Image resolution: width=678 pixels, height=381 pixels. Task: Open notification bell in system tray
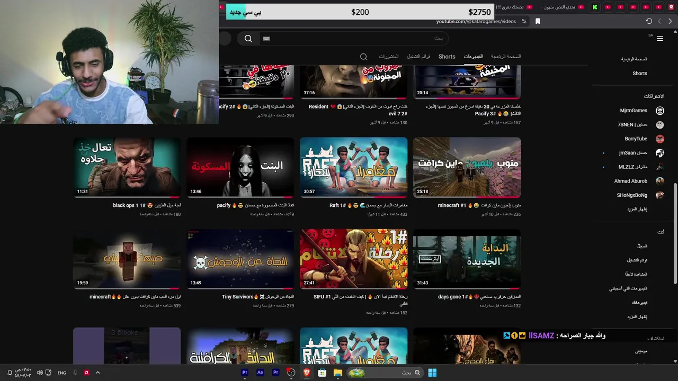tap(10, 373)
